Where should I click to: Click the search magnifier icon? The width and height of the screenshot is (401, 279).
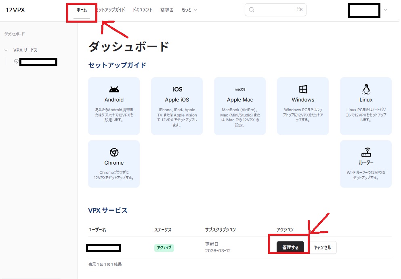252,10
